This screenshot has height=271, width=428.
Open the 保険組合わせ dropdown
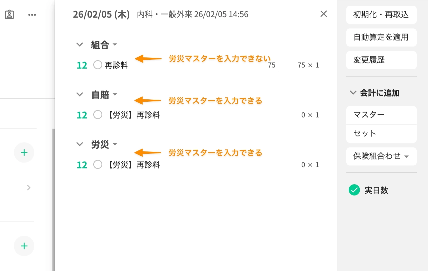381,156
